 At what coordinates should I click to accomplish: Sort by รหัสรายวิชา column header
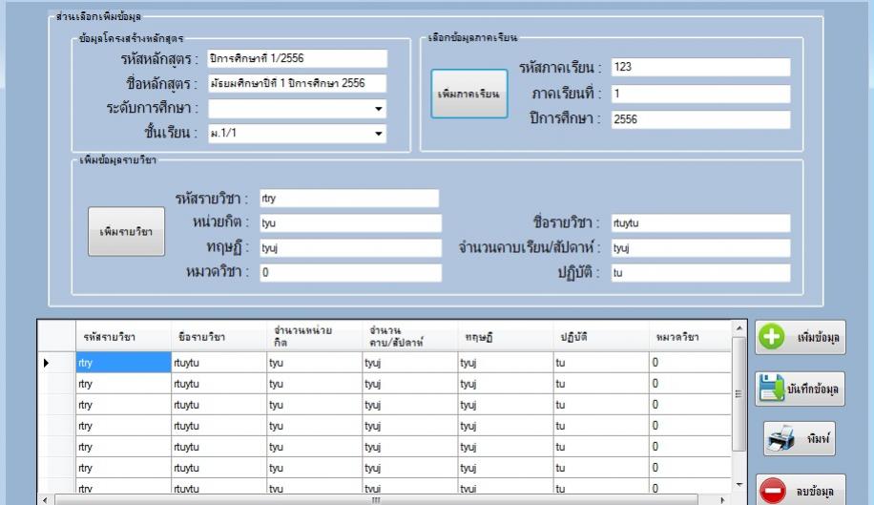tap(110, 336)
